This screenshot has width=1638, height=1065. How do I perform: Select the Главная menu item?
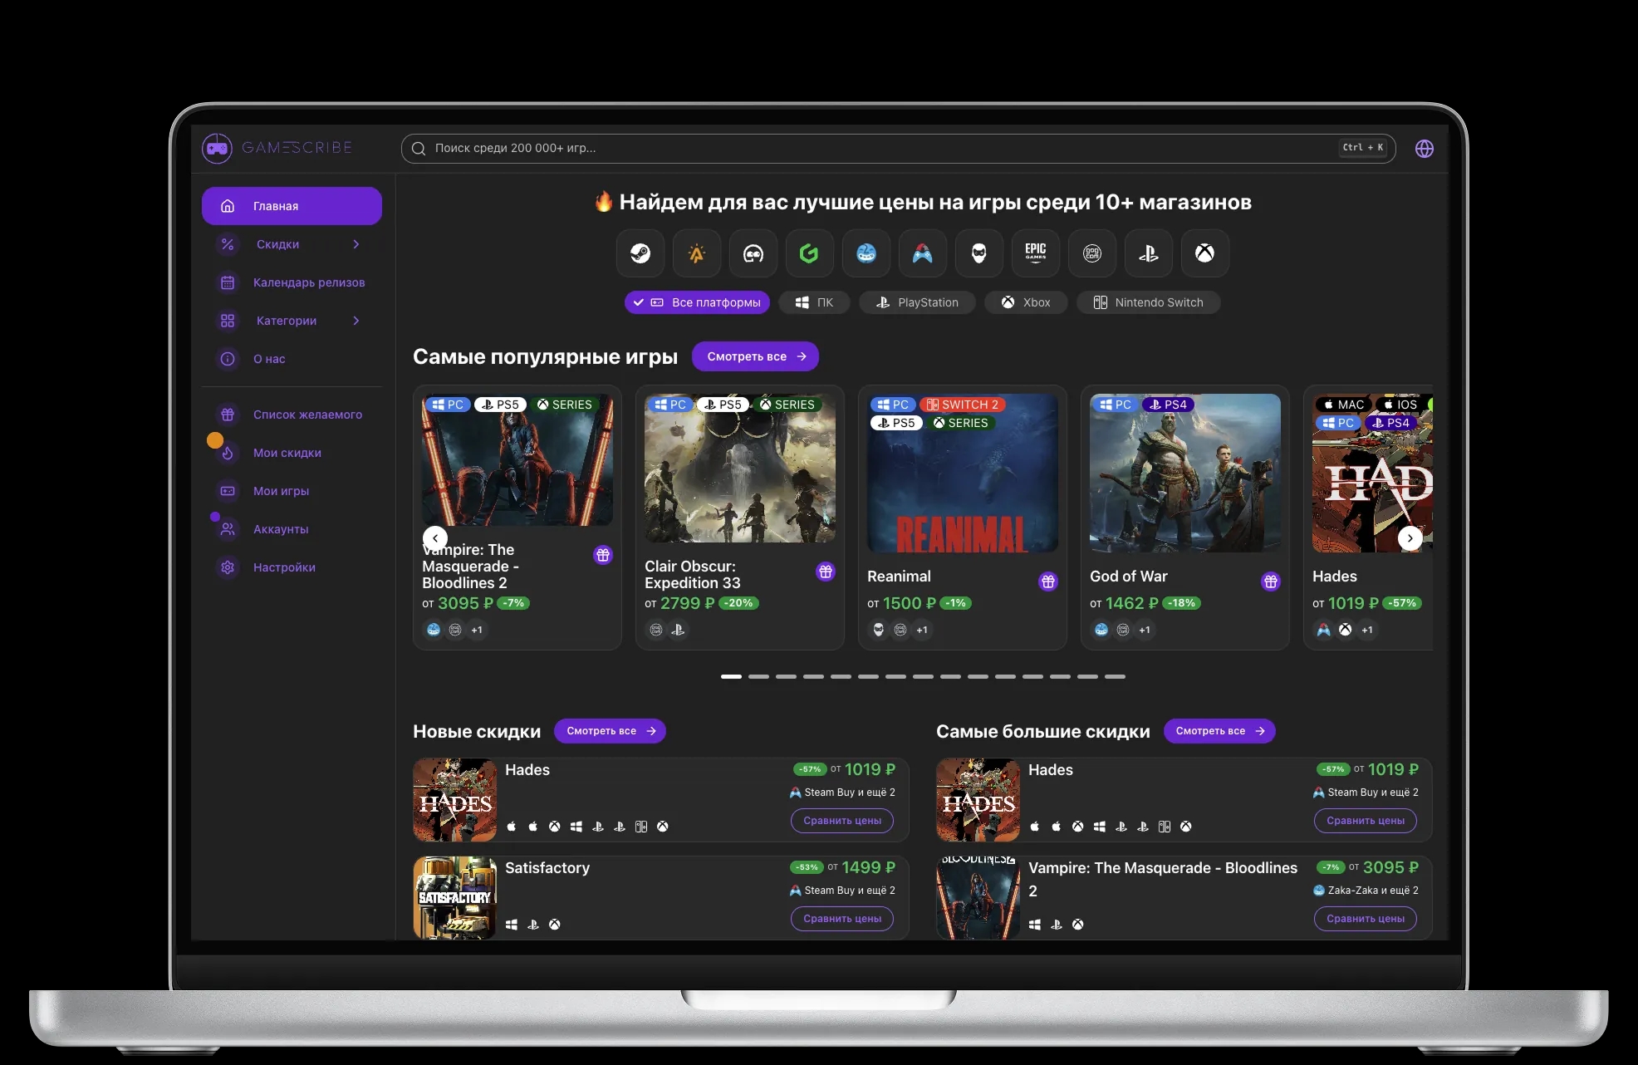click(x=274, y=205)
